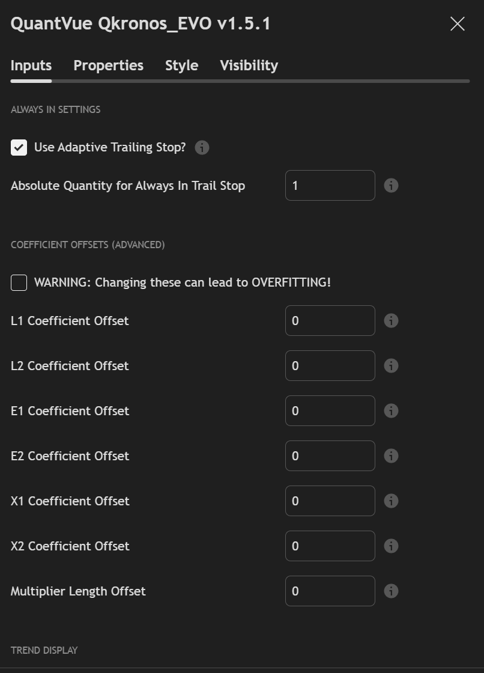
Task: Click info icon for L1 Coefficient Offset
Action: [x=391, y=321]
